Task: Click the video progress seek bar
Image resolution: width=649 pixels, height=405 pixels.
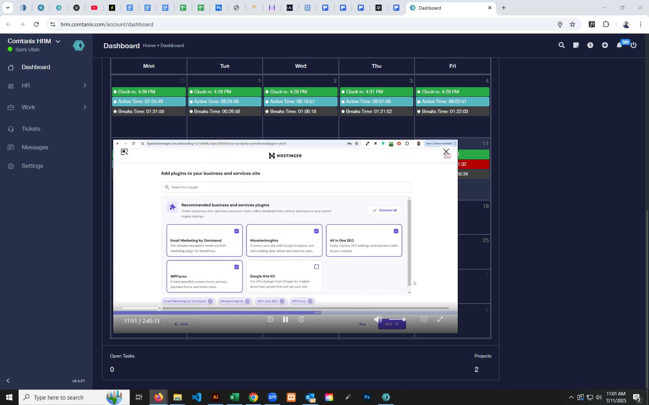Action: pyautogui.click(x=285, y=308)
